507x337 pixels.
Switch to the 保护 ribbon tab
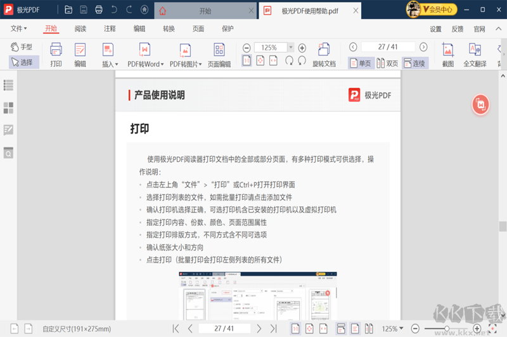228,28
